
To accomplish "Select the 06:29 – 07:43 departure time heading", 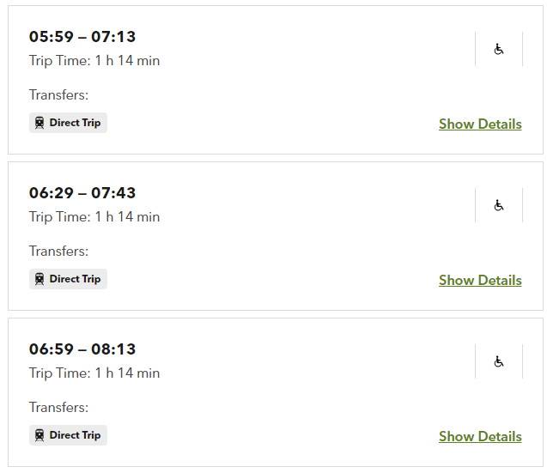I will (82, 193).
